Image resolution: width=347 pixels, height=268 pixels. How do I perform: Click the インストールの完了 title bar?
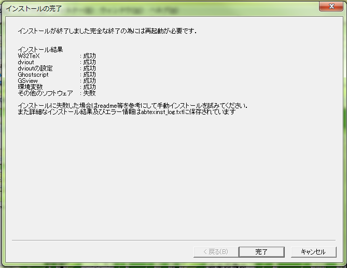pyautogui.click(x=34, y=9)
